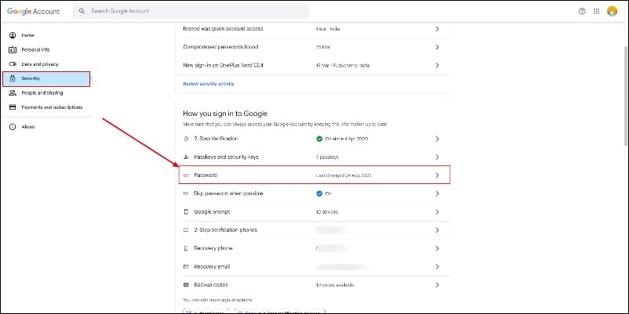The height and width of the screenshot is (314, 629).
Task: Open Backup codes row chevron
Action: click(438, 285)
